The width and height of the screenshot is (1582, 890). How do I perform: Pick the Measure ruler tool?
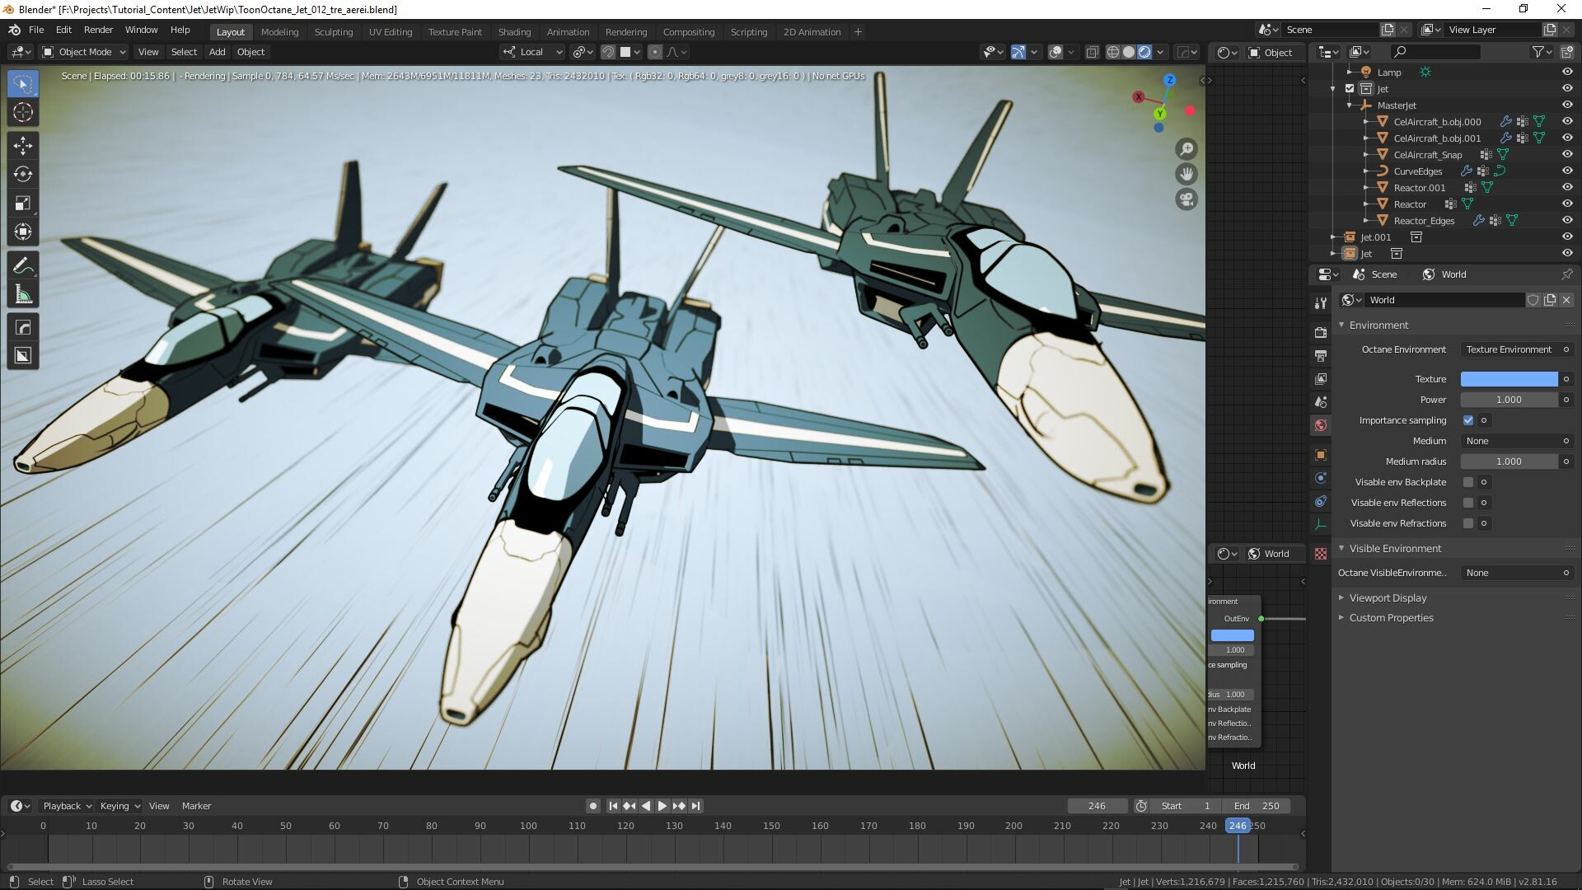tap(23, 295)
